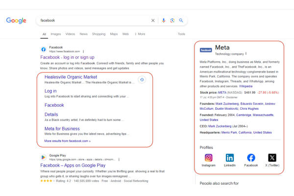The width and height of the screenshot is (294, 196).
Task: Select the All tab
Action: click(44, 34)
